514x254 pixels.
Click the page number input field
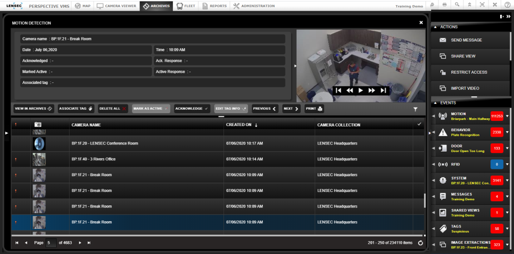click(x=51, y=243)
